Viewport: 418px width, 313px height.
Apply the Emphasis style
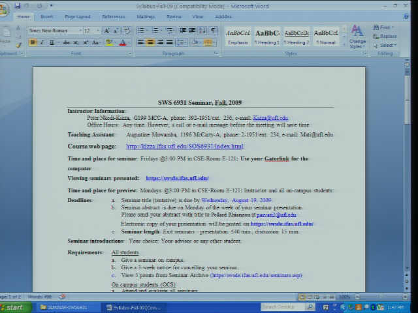pyautogui.click(x=238, y=37)
